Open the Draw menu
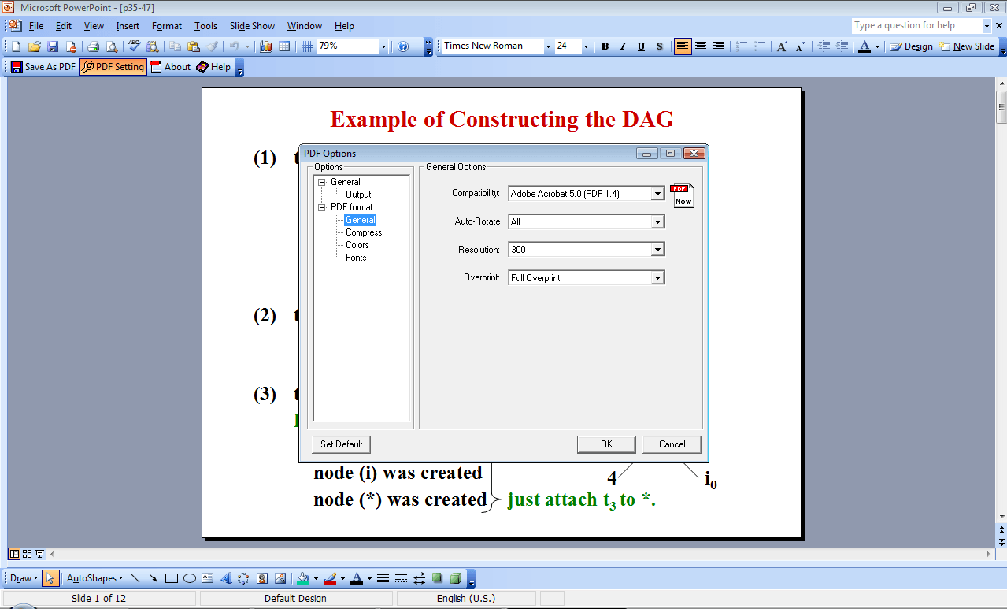1007x609 pixels. click(x=24, y=578)
